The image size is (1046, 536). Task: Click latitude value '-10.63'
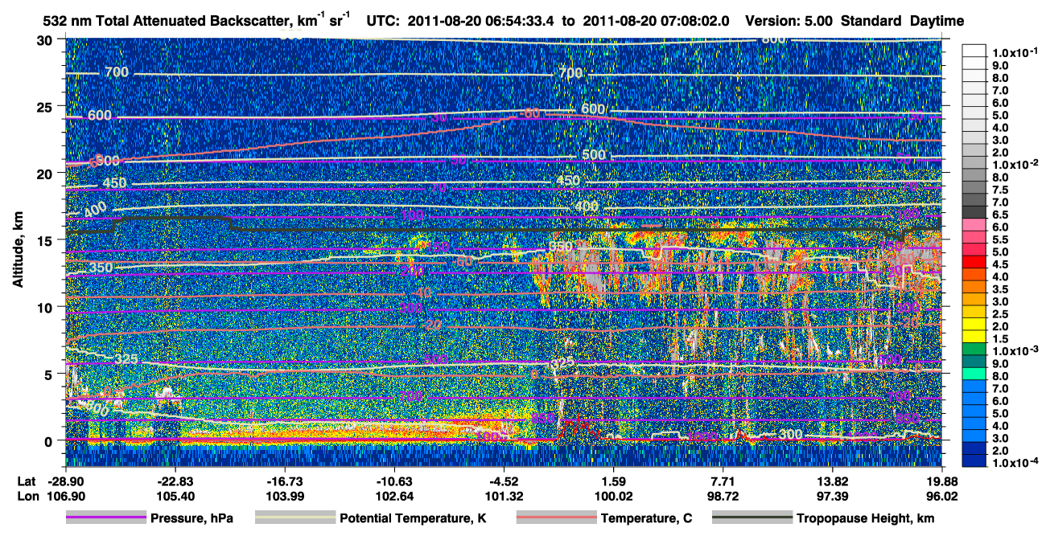[x=394, y=481]
